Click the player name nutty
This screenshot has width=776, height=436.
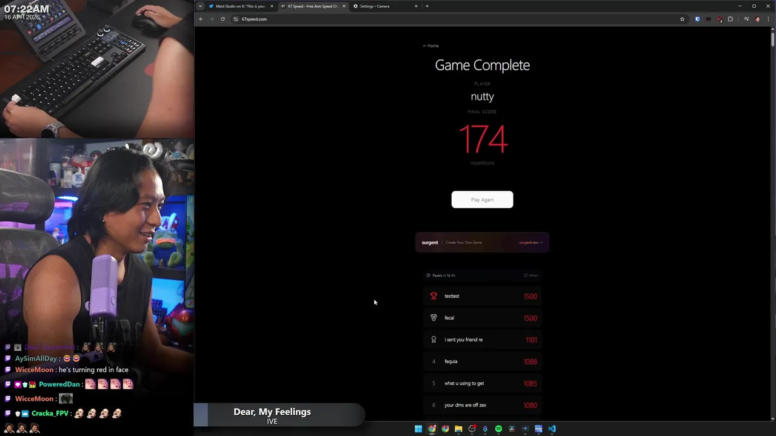483,96
